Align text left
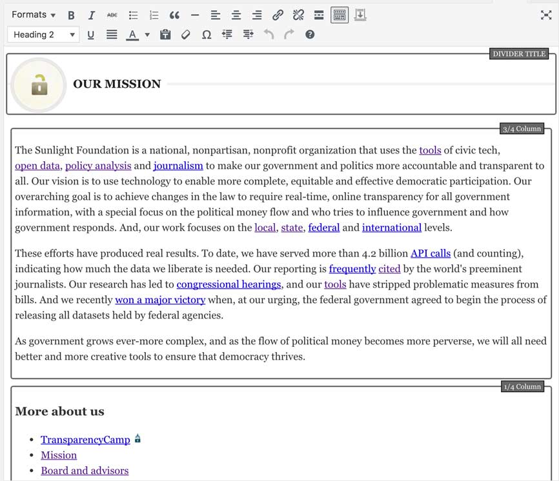559x481 pixels. (x=216, y=15)
